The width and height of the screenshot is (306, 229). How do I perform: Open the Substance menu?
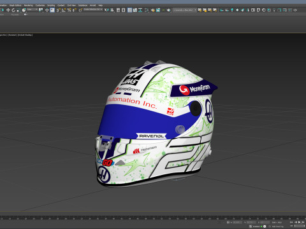(x=83, y=5)
